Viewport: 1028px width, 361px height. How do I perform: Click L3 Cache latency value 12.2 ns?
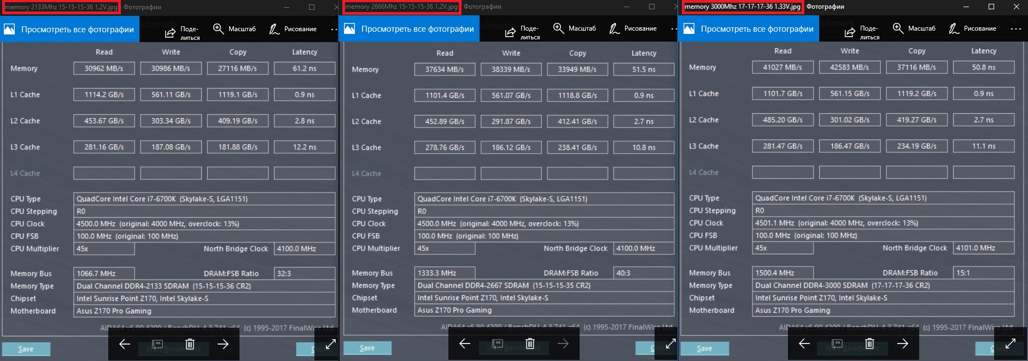click(305, 147)
